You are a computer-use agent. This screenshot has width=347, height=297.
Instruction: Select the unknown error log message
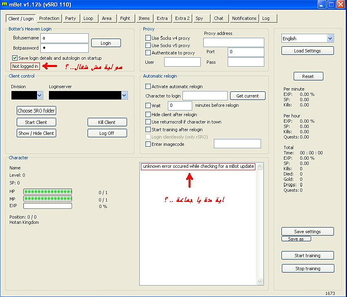click(x=198, y=166)
